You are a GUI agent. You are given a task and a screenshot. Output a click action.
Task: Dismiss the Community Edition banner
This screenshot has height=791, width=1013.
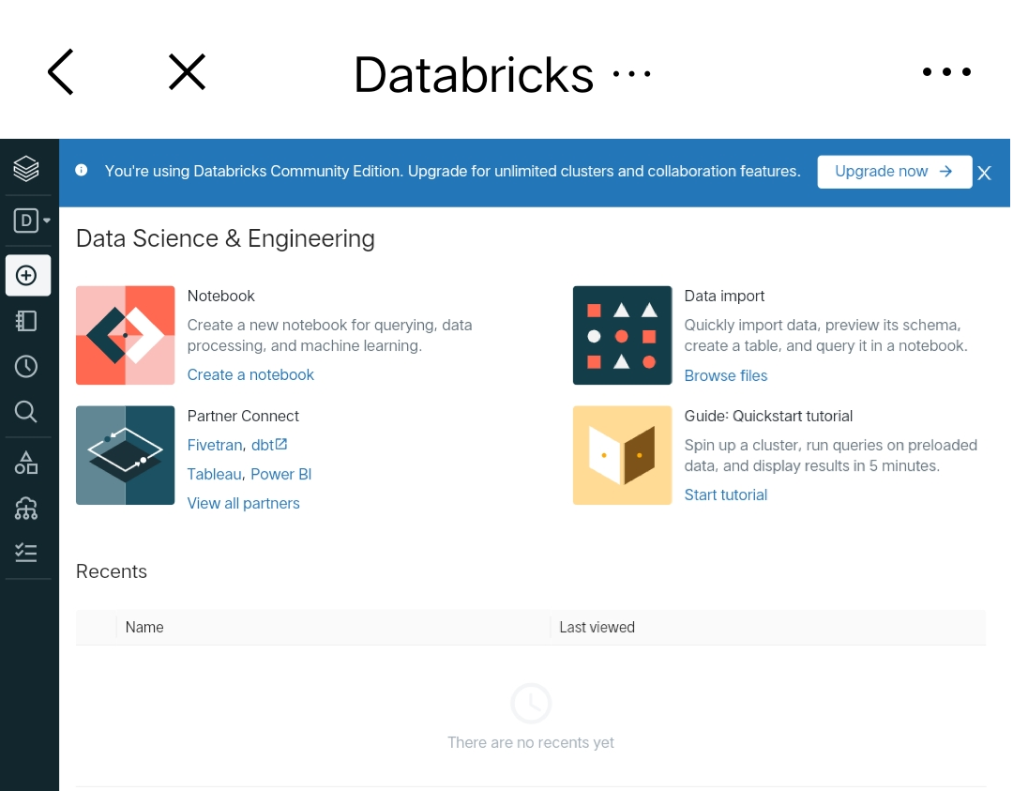coord(984,173)
